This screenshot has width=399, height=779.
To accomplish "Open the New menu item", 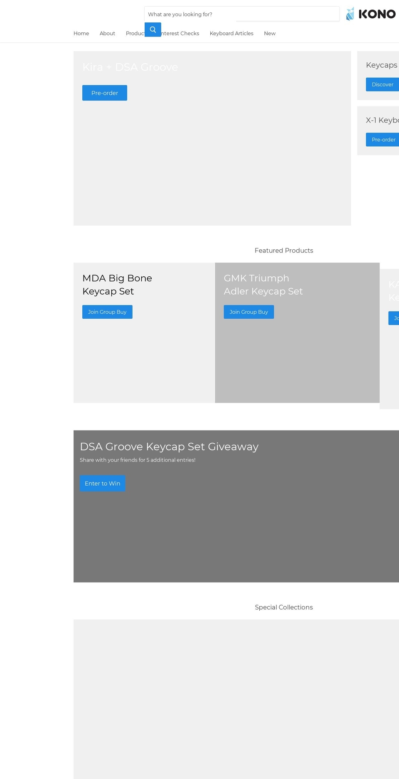I will pyautogui.click(x=270, y=33).
